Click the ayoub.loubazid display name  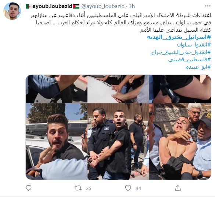point(53,6)
